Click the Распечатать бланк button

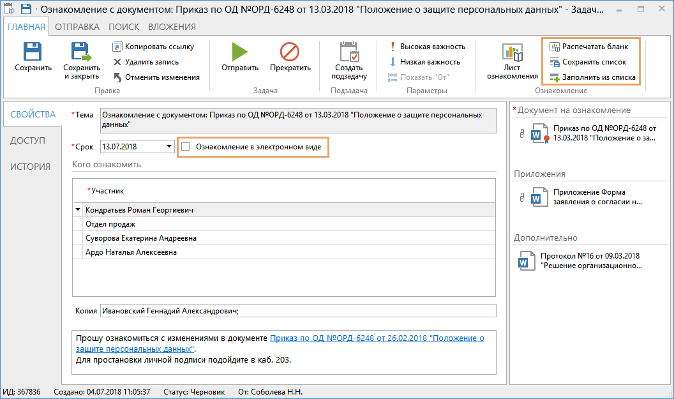588,47
